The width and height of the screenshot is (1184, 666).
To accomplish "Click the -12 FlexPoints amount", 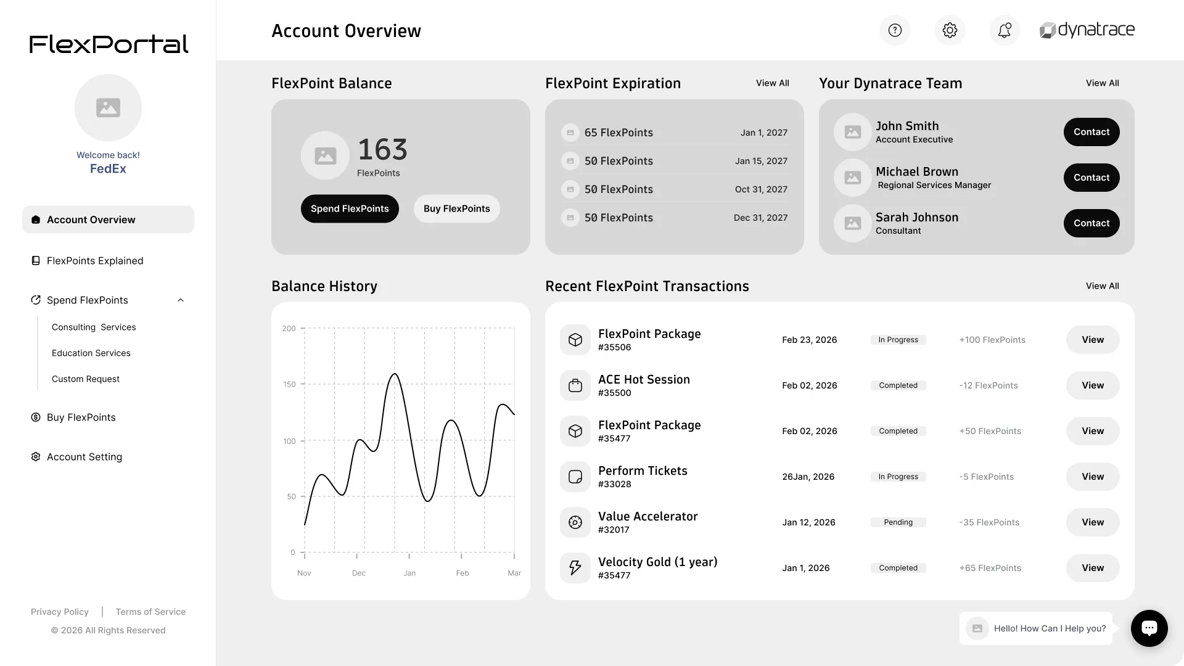I will [989, 385].
